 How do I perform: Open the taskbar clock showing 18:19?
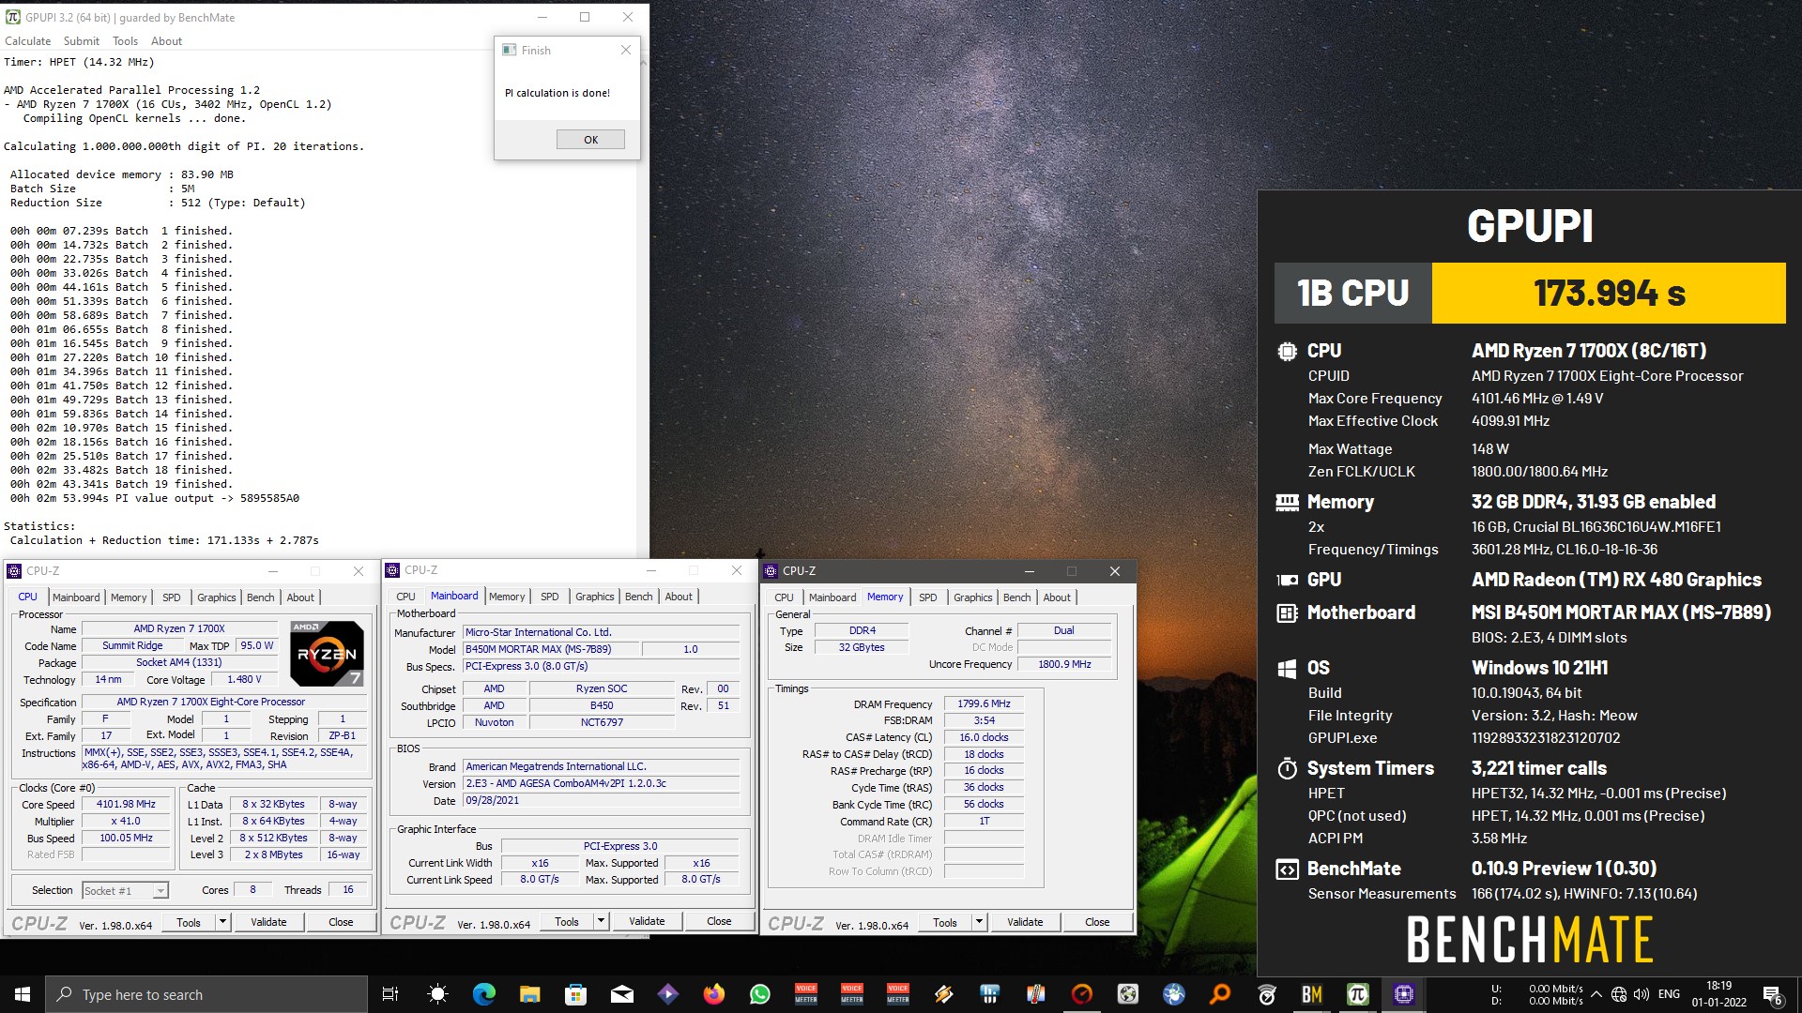tap(1718, 994)
